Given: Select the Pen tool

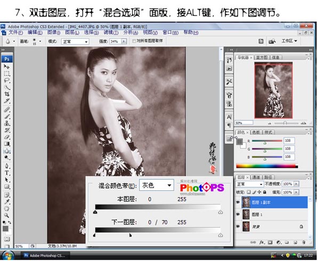Looking at the screenshot, I should click(x=7, y=166).
